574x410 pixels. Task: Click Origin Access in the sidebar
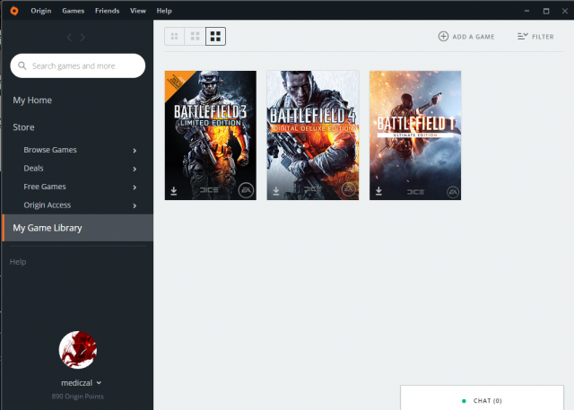[48, 205]
